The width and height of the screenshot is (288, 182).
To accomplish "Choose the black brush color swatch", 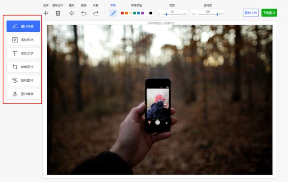I will pos(151,13).
